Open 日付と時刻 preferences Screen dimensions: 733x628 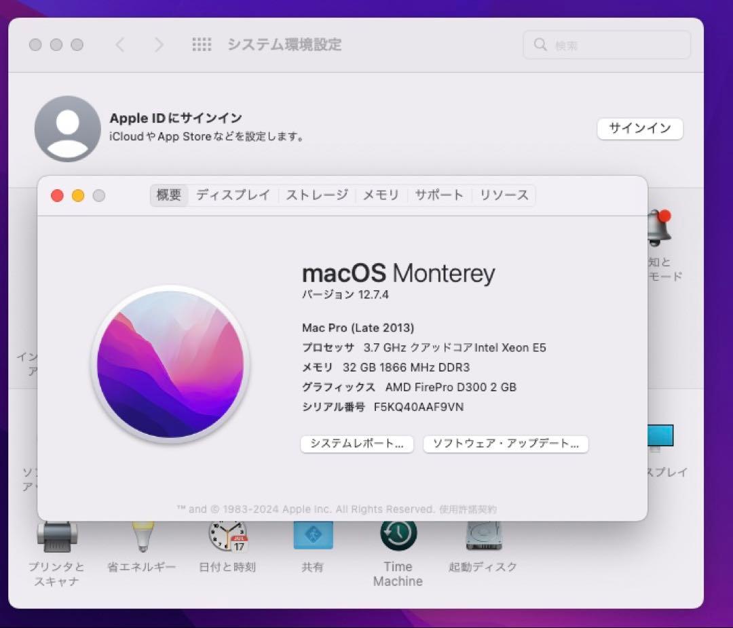(x=227, y=536)
